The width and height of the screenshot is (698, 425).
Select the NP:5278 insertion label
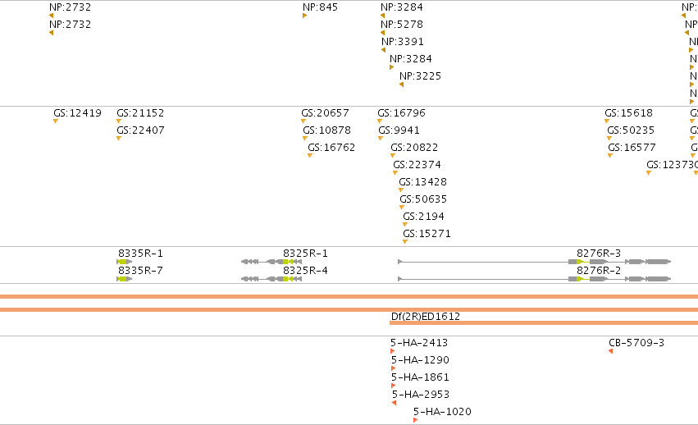(x=402, y=25)
